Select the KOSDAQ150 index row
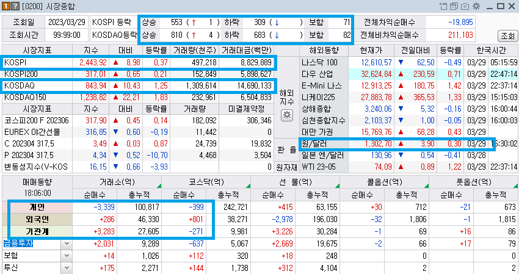519x274 pixels. (138, 97)
